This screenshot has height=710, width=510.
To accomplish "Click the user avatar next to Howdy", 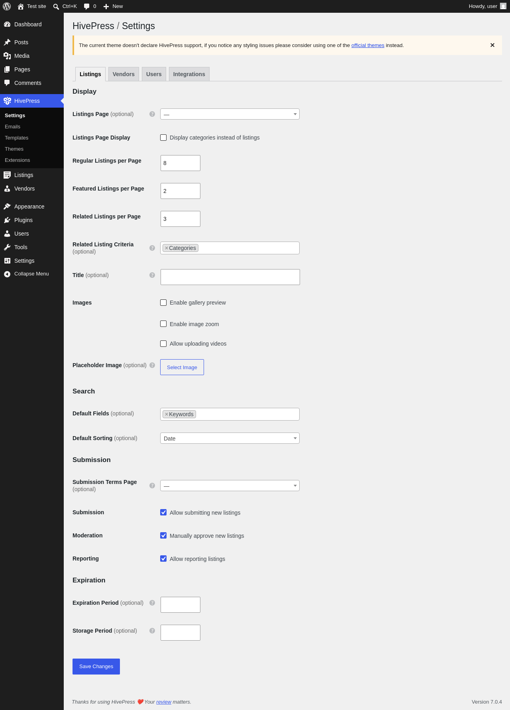I will pyautogui.click(x=503, y=6).
